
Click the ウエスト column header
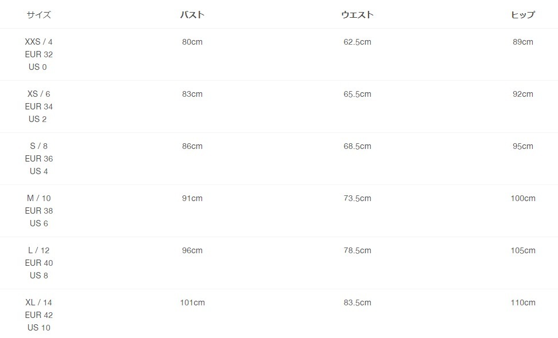click(x=357, y=14)
